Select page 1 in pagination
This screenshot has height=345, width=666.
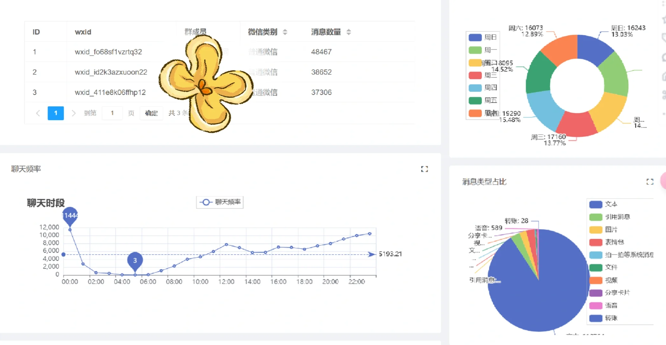coord(56,113)
